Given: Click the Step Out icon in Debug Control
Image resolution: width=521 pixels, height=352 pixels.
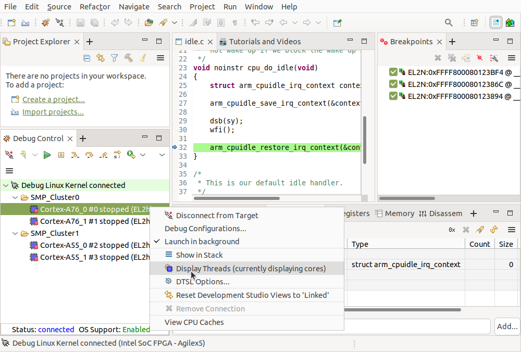Looking at the screenshot, I should [x=103, y=155].
